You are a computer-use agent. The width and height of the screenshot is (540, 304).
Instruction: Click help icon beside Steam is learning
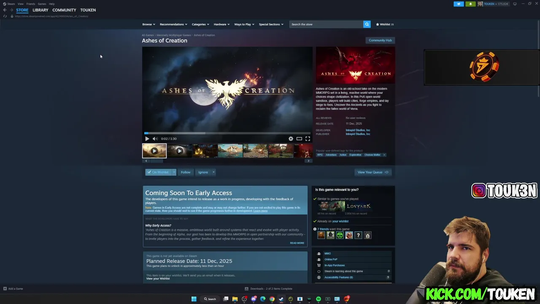(389, 271)
